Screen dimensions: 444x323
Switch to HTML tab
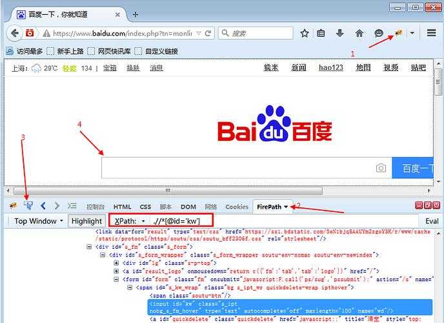click(122, 207)
